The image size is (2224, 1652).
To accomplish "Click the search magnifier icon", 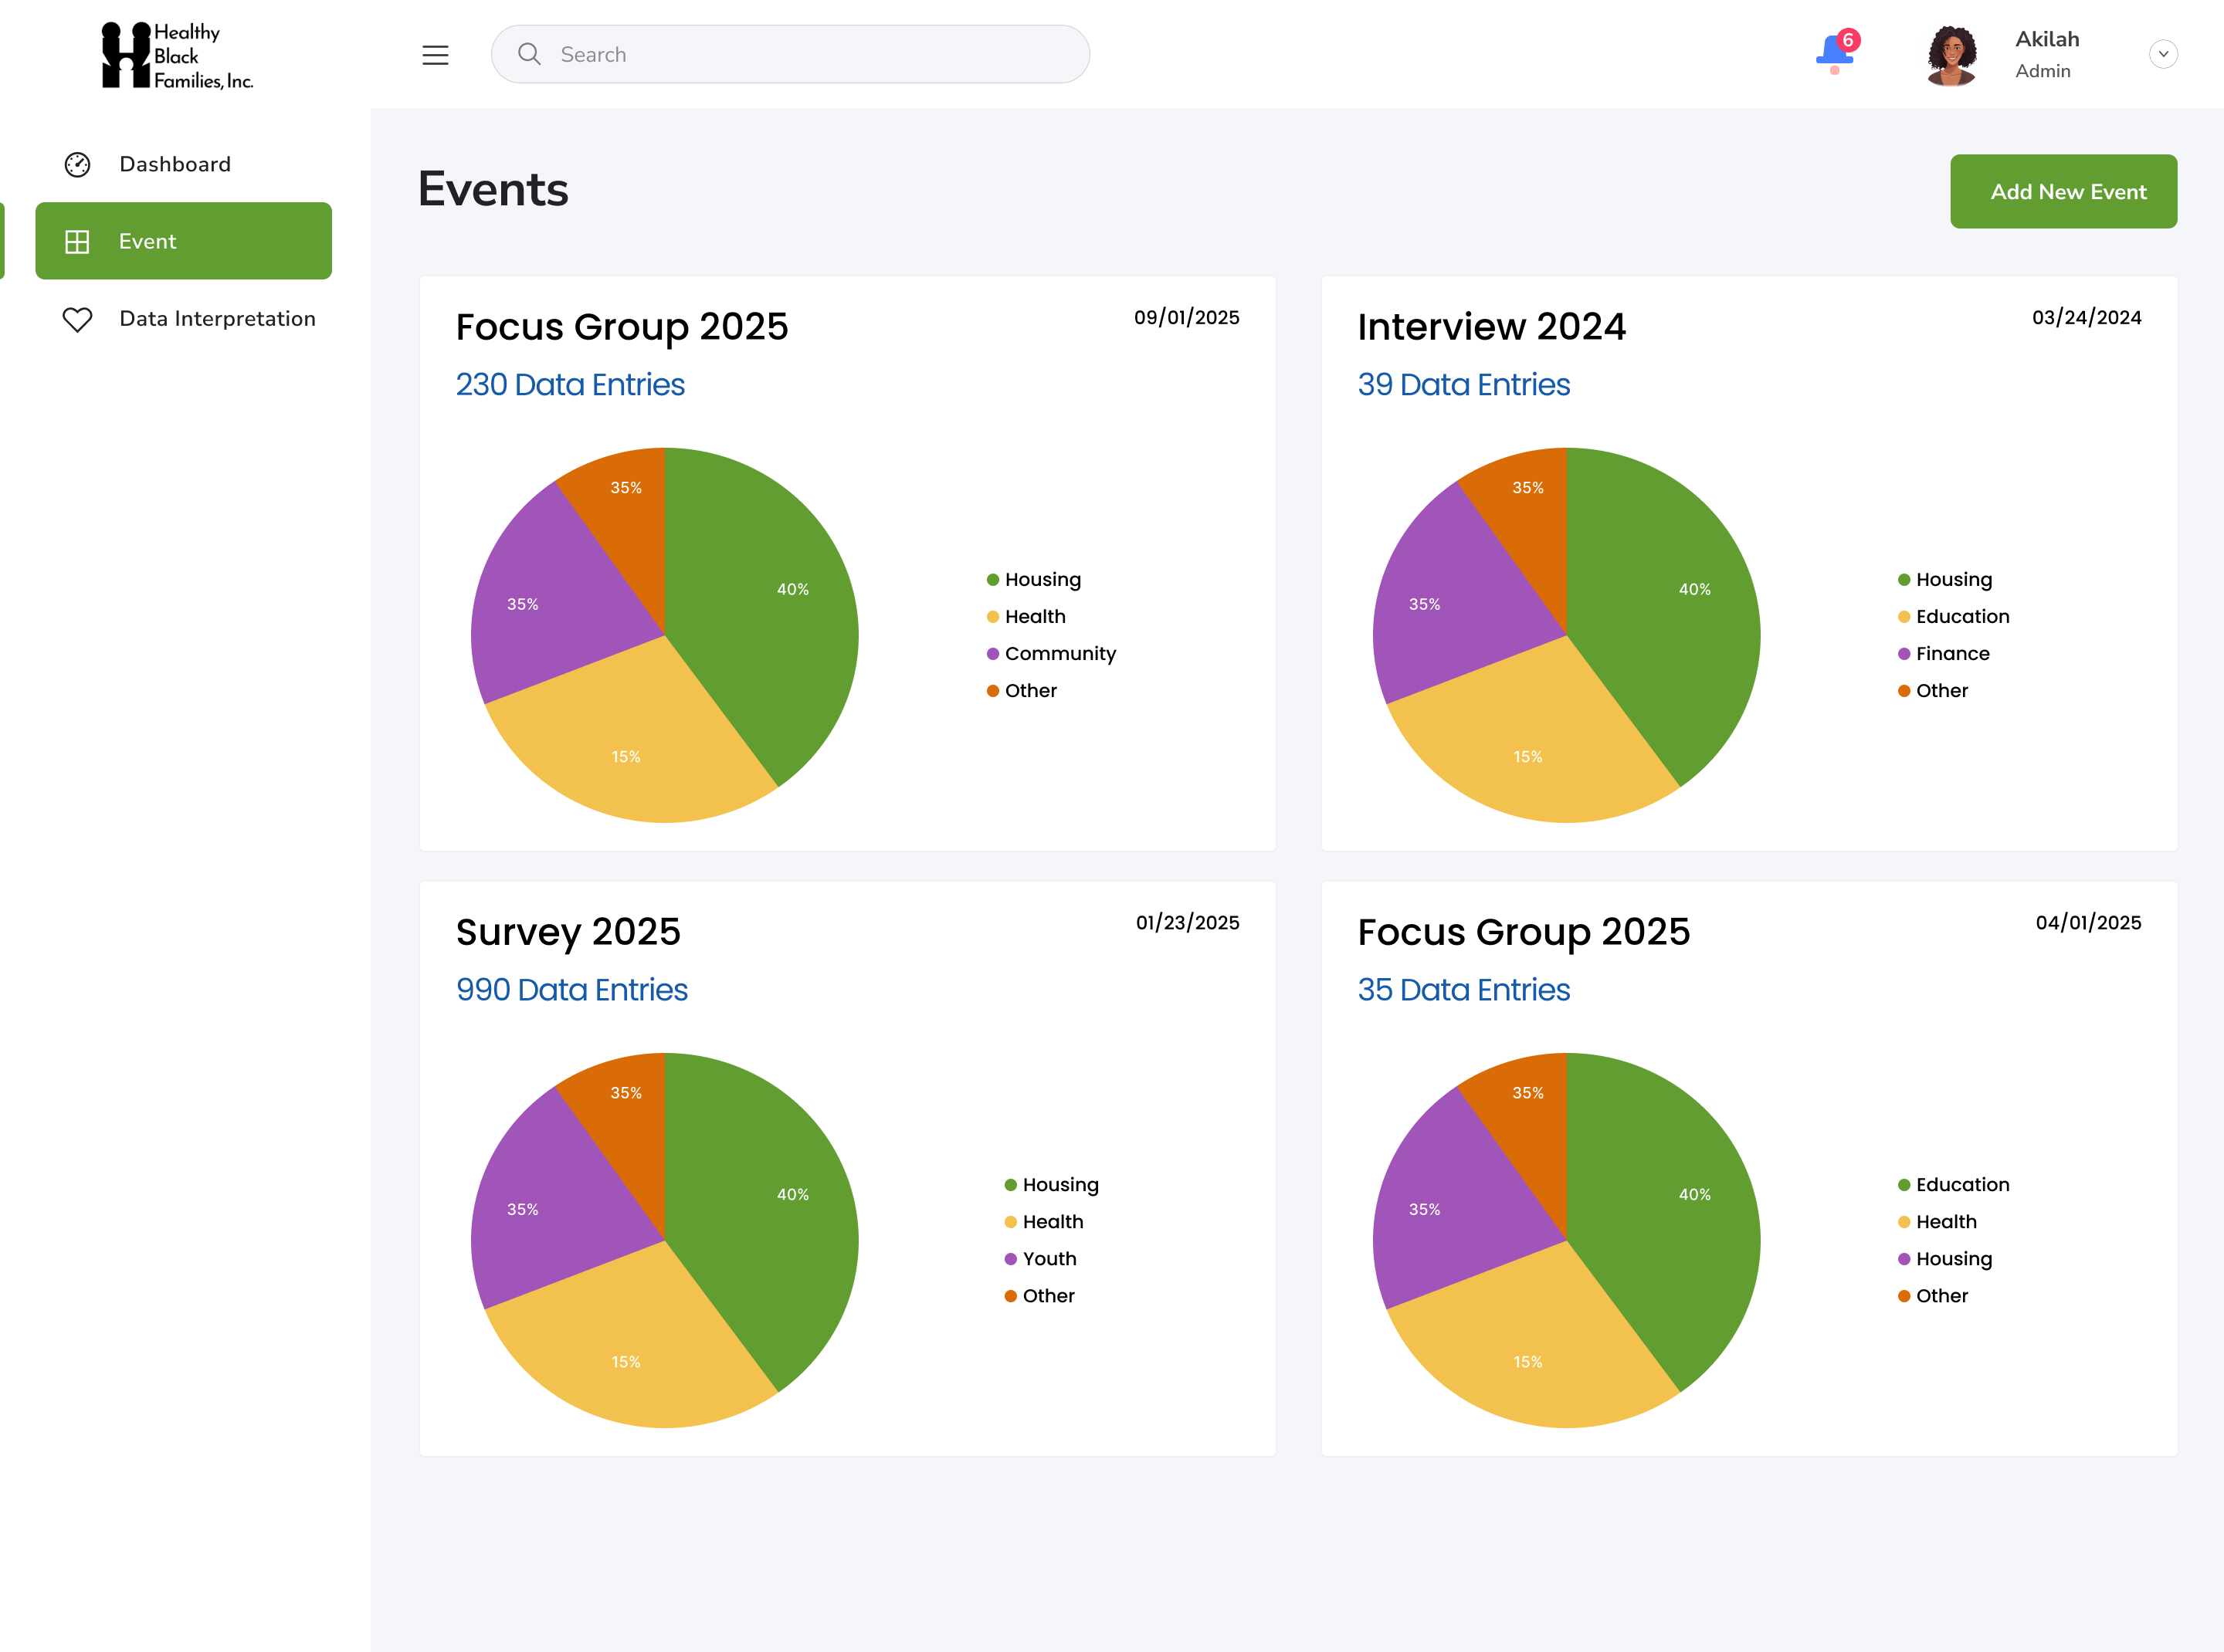I will coord(529,54).
